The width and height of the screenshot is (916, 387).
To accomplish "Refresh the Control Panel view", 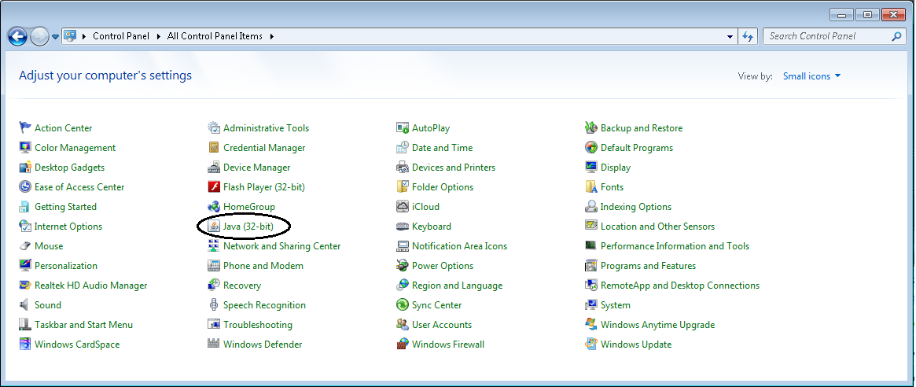I will tap(748, 36).
